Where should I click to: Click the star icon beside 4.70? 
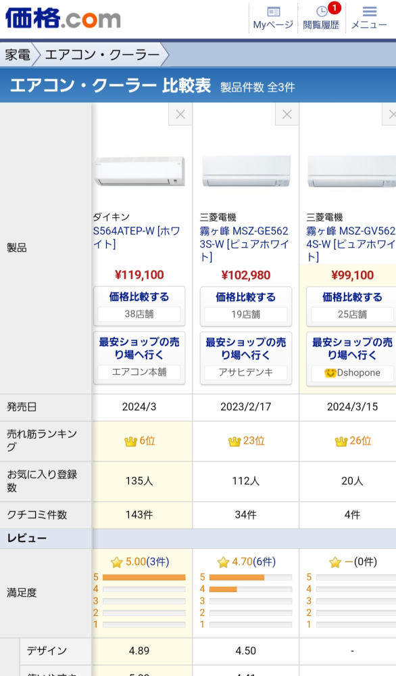pos(223,562)
